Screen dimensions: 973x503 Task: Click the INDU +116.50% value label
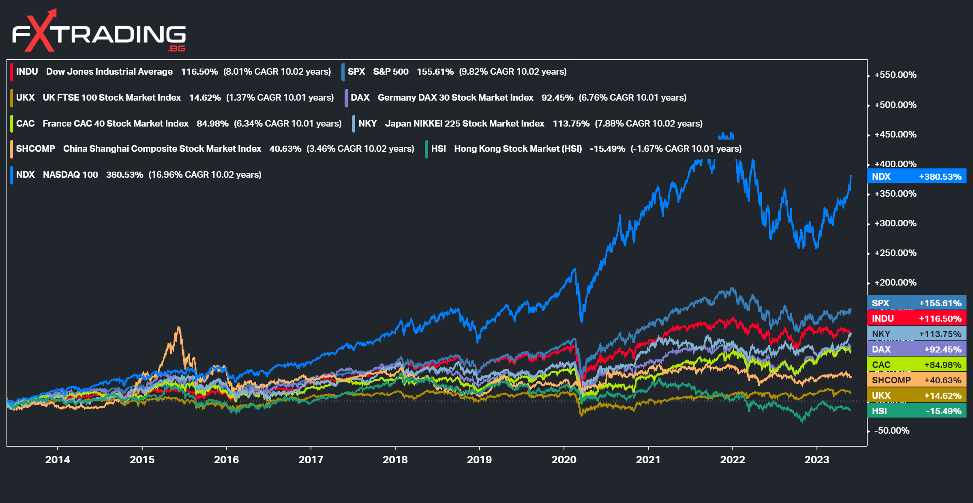(917, 318)
